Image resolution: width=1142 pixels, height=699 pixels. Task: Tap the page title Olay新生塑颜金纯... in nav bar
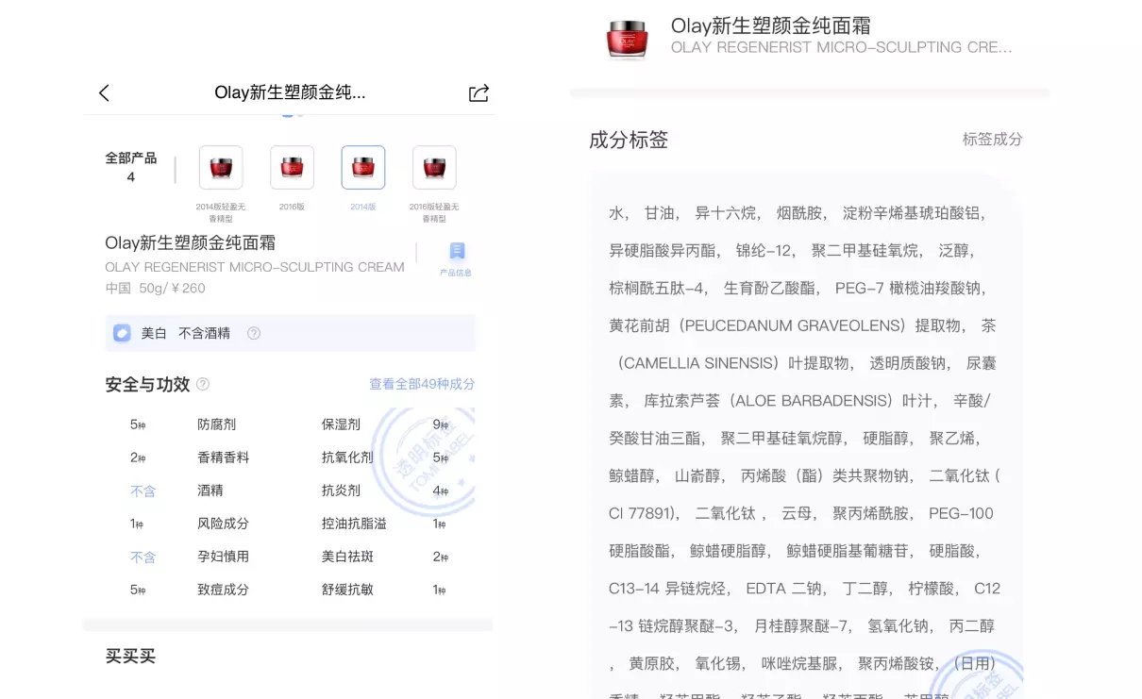pos(290,92)
